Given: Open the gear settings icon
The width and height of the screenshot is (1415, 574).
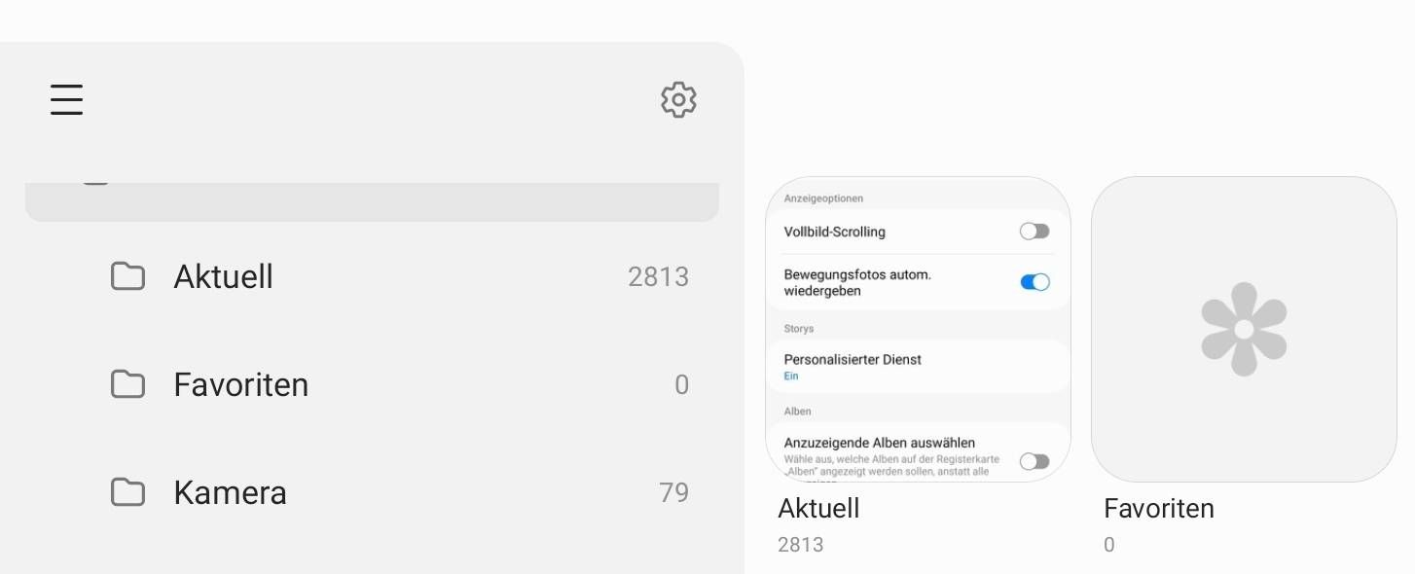Looking at the screenshot, I should [x=678, y=99].
